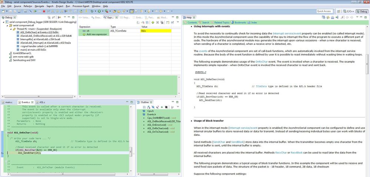Open the Window menu
Image resolution: width=370 pixels, height=177 pixels.
point(96,6)
